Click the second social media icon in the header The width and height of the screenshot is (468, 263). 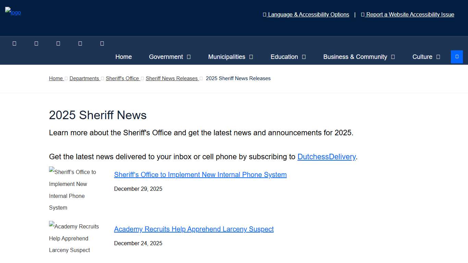click(36, 43)
